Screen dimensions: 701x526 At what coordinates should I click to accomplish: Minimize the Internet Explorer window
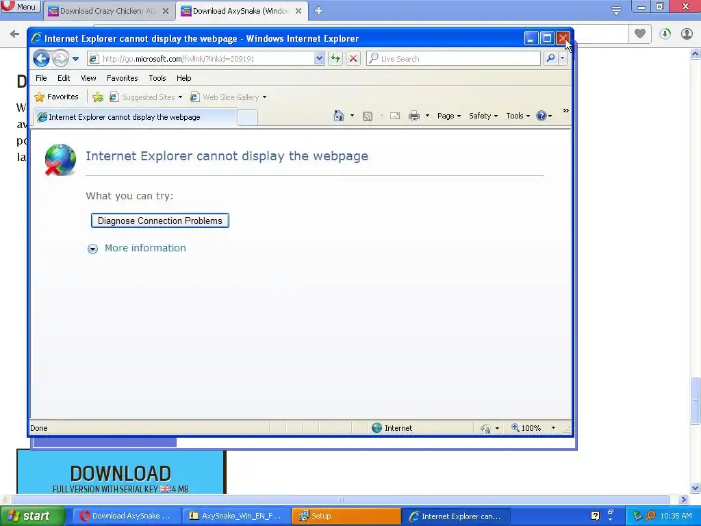point(531,38)
